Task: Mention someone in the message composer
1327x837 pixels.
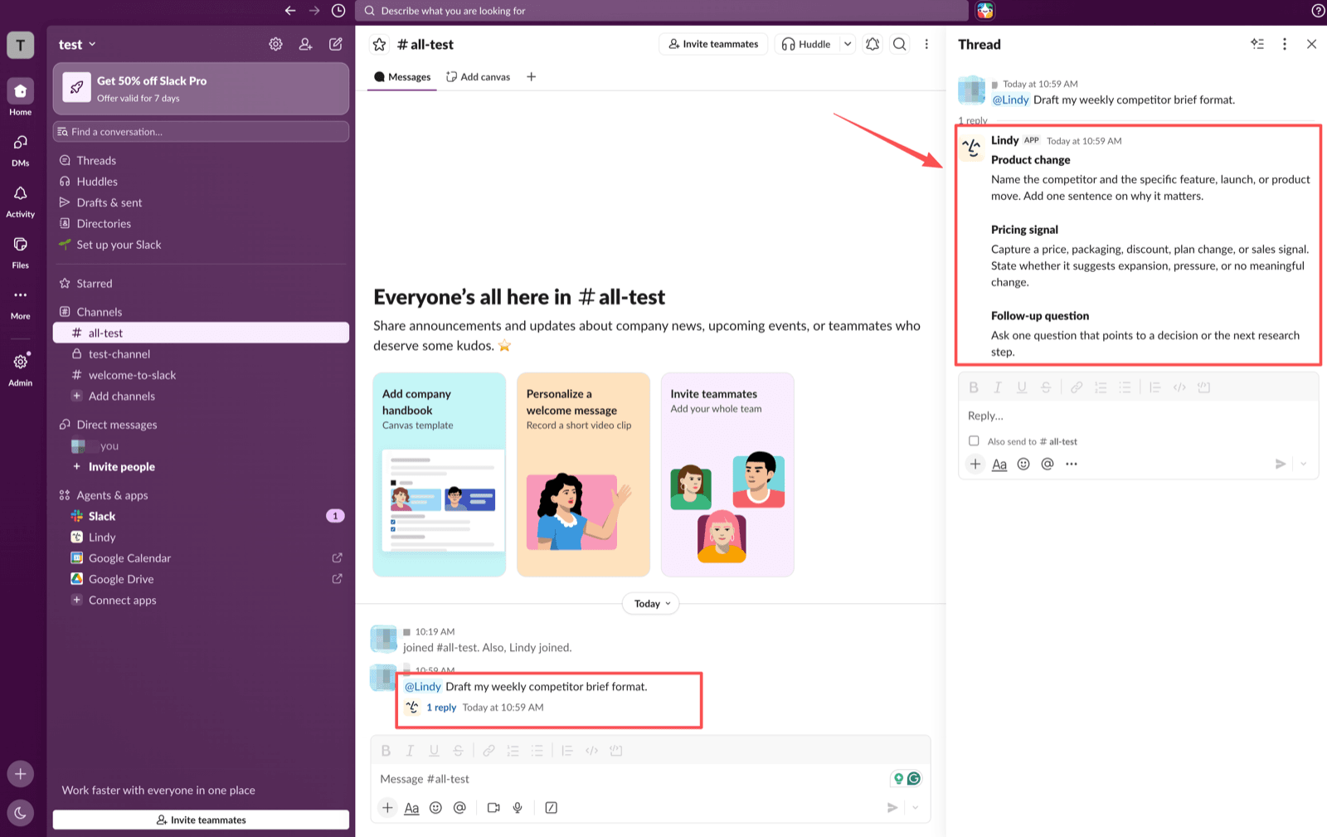Action: tap(459, 808)
